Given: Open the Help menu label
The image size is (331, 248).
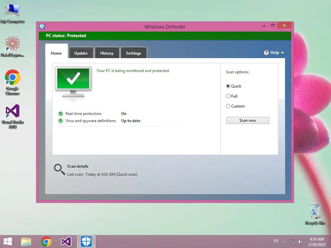Looking at the screenshot, I should coord(275,53).
